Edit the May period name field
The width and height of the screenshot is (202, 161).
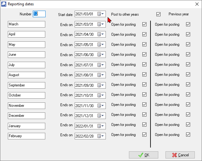click(x=27, y=44)
